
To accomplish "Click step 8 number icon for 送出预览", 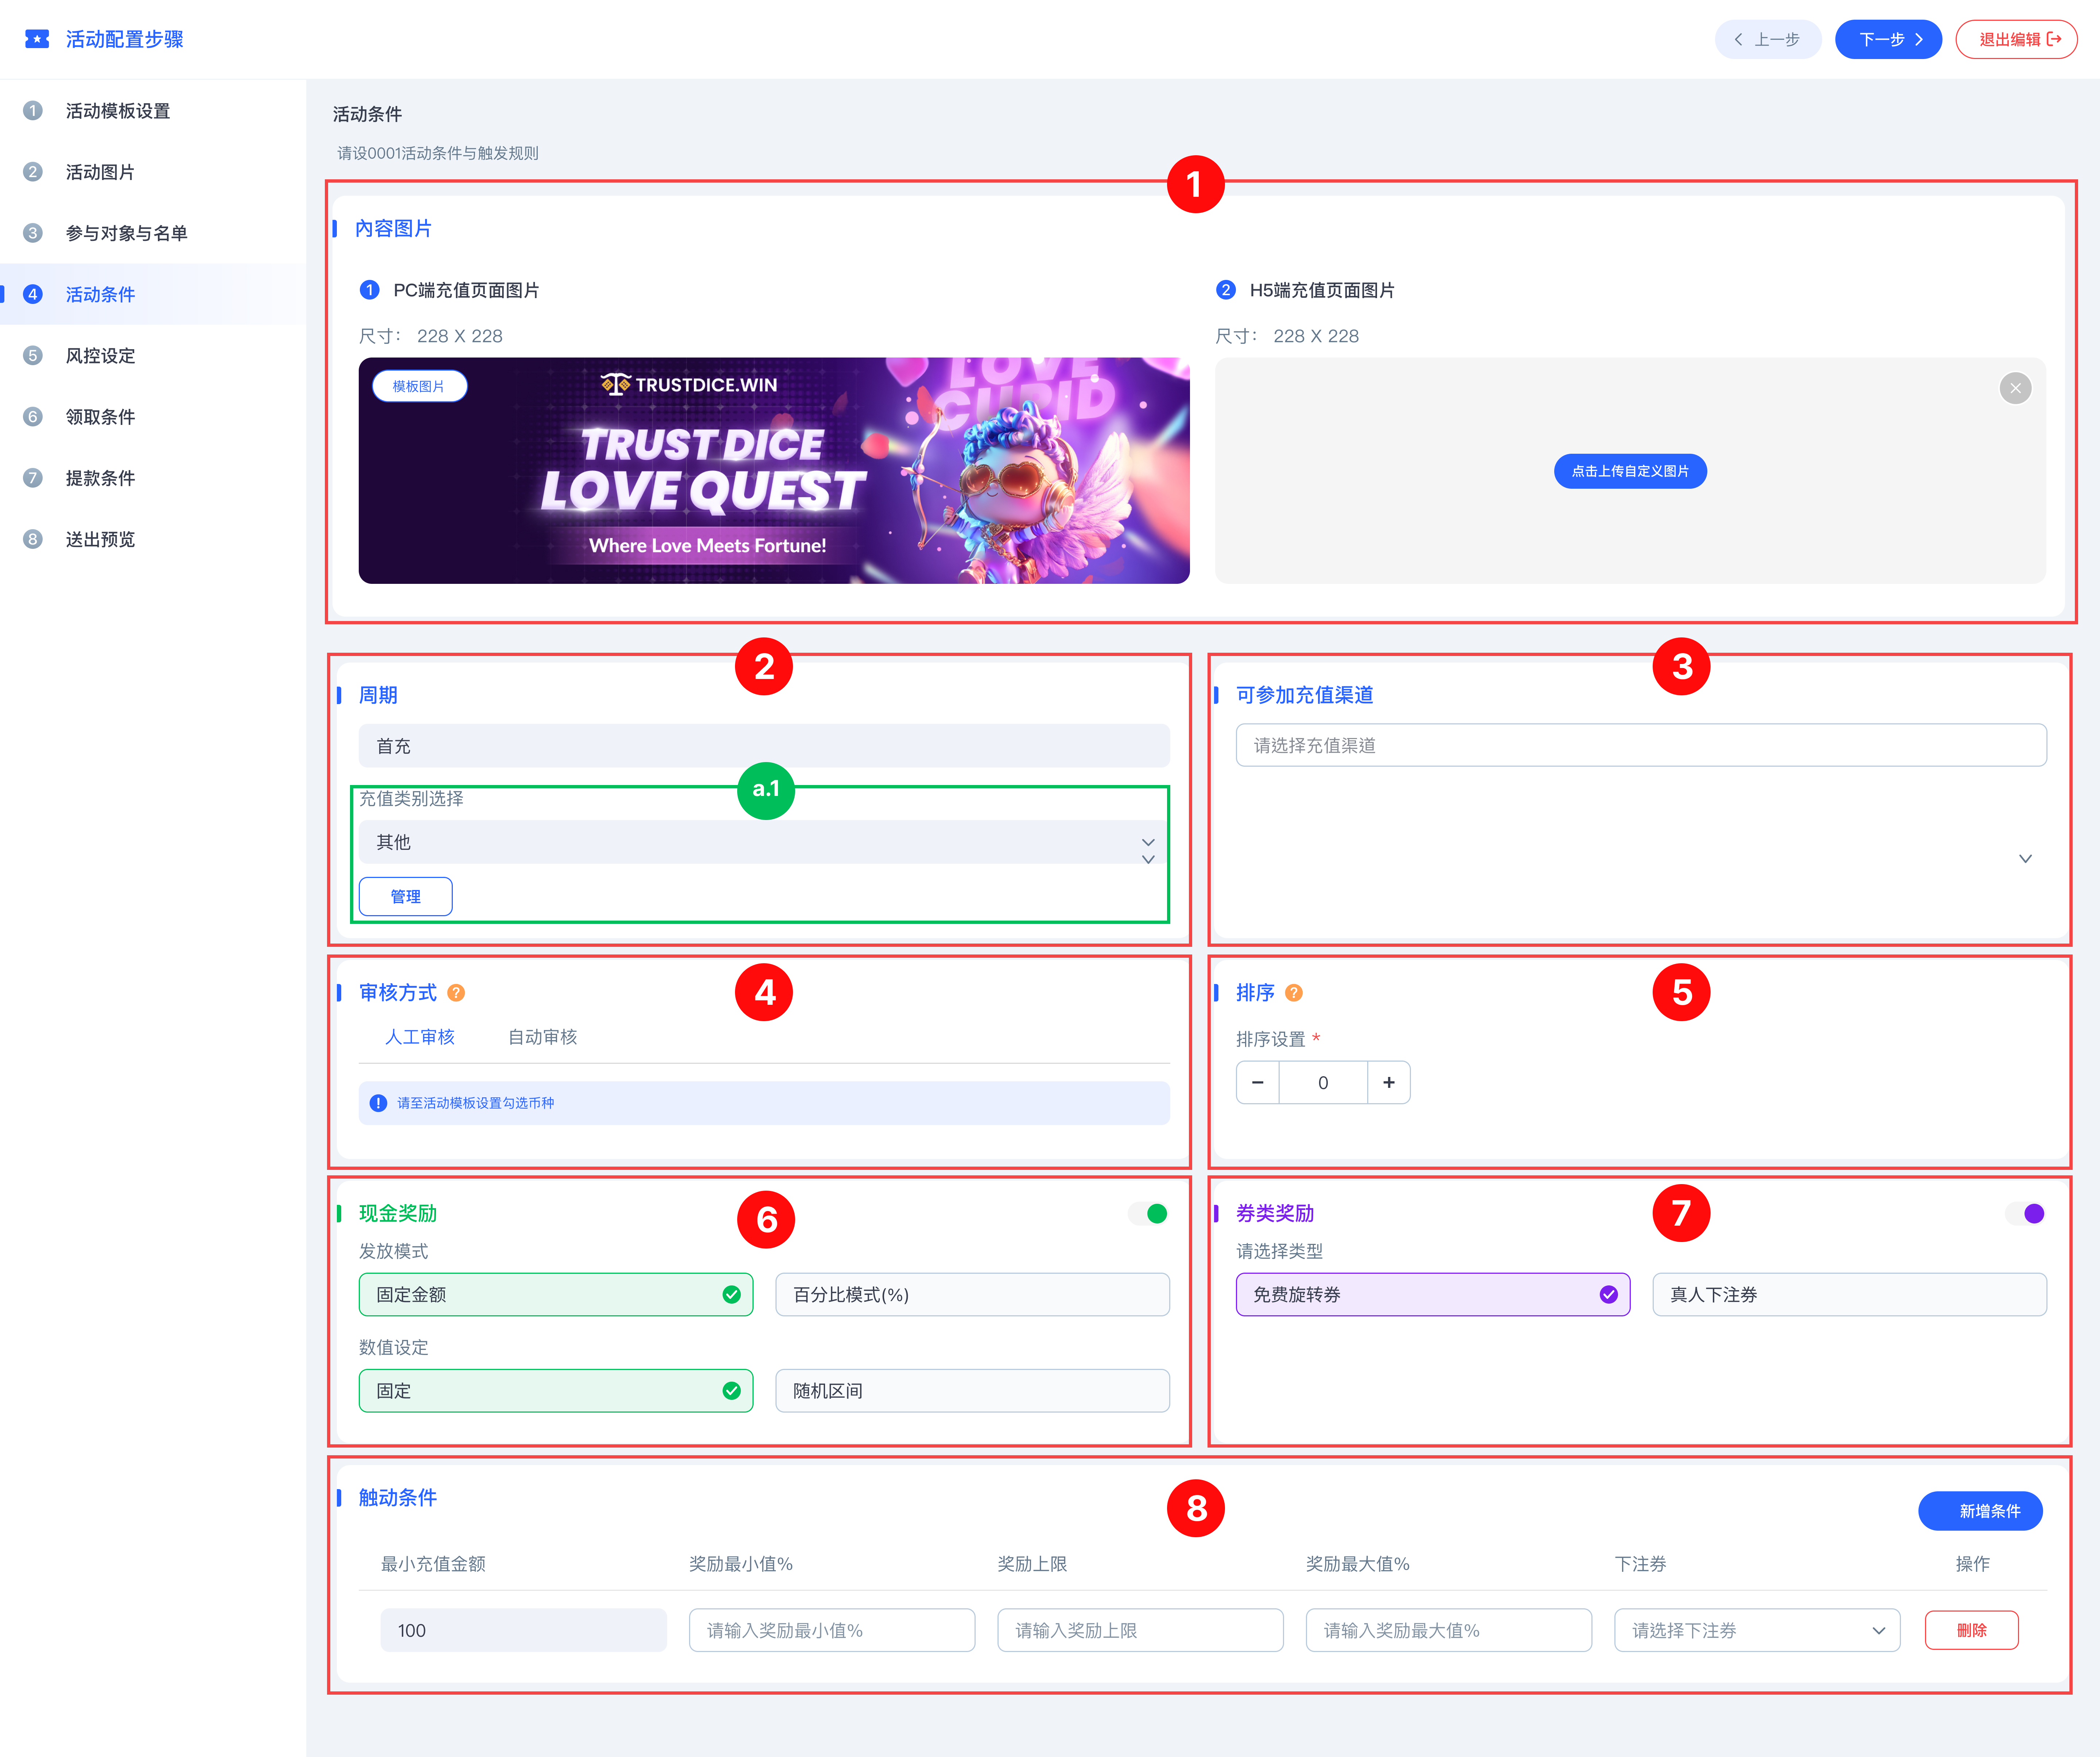I will click(33, 540).
